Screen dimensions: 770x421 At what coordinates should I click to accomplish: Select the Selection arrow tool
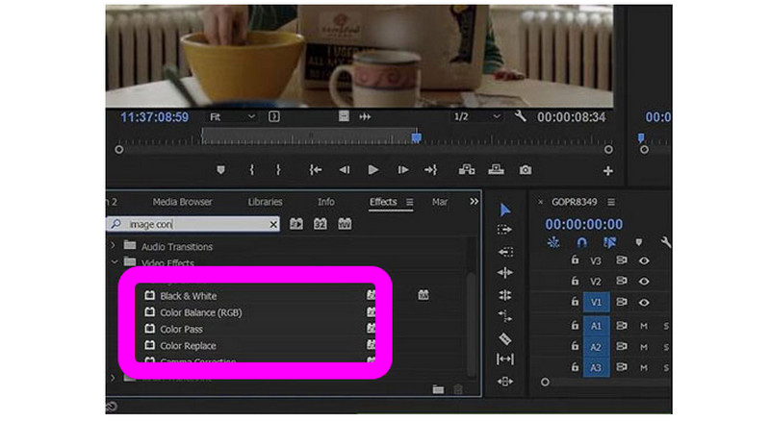505,210
